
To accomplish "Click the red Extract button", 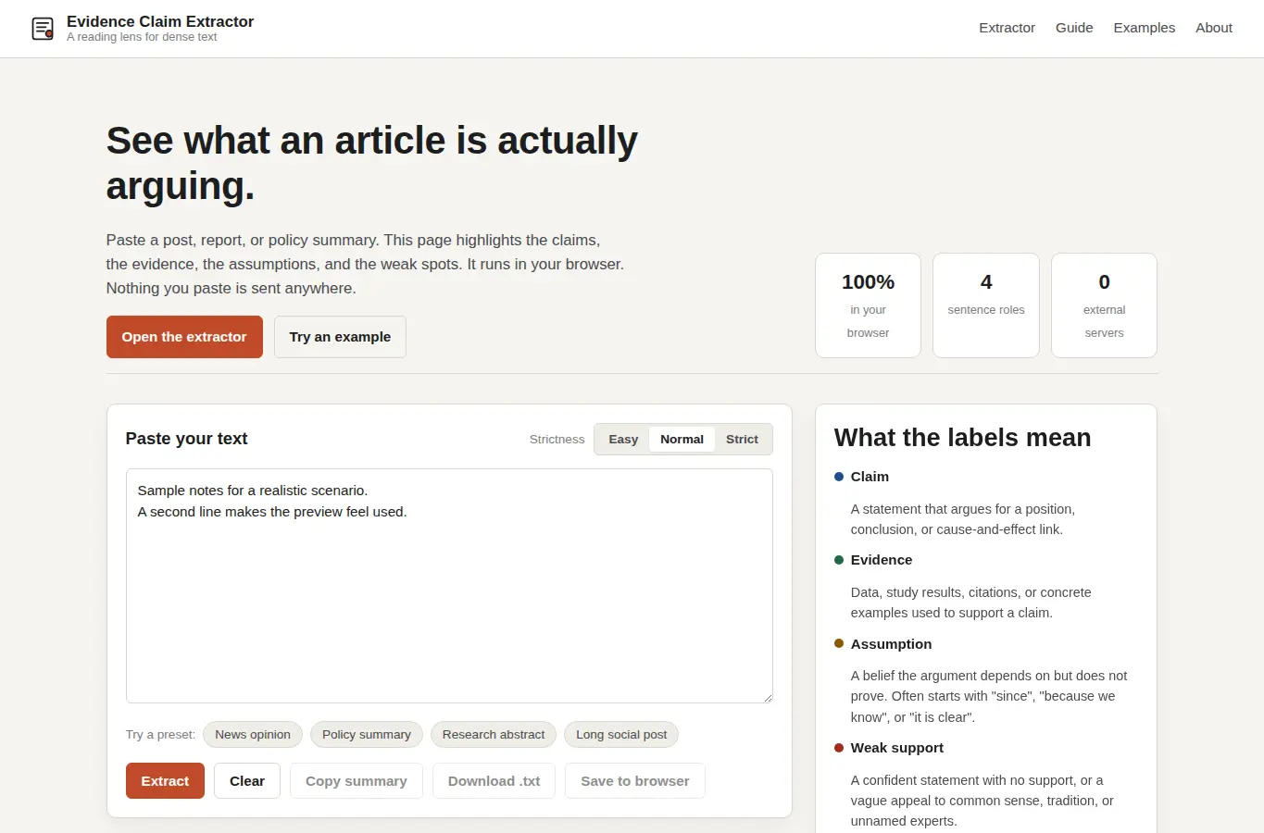I will (165, 781).
